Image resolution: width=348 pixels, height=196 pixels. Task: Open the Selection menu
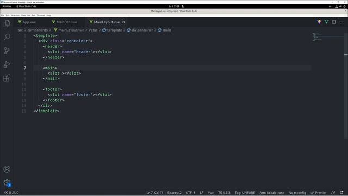[15, 15]
